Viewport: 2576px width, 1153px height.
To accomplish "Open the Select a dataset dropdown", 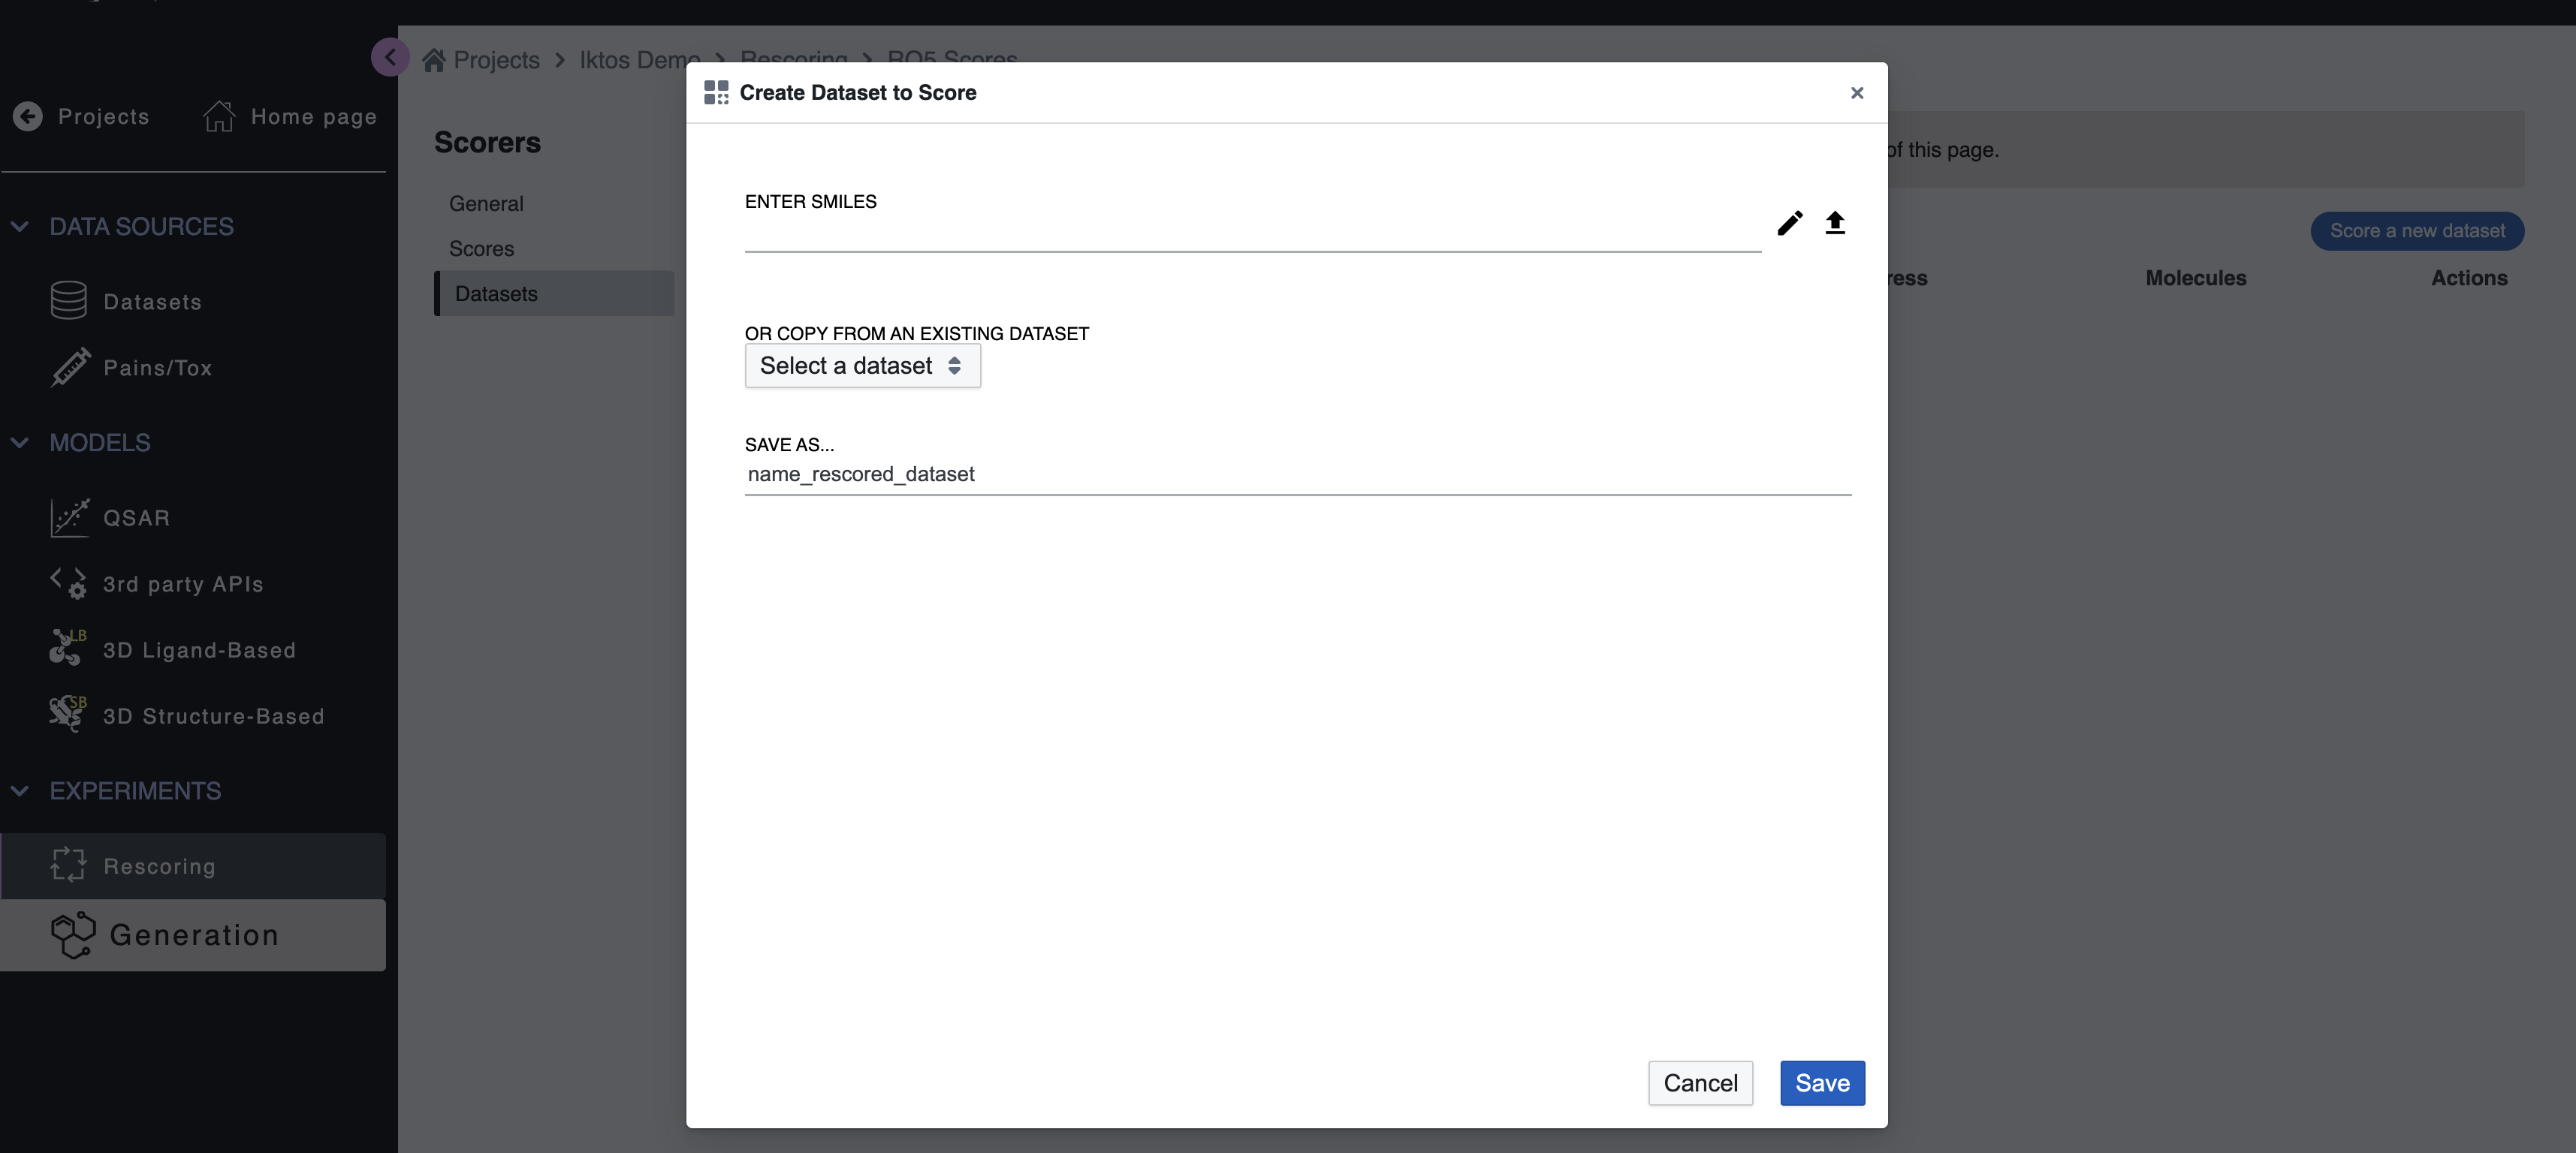I will [862, 366].
